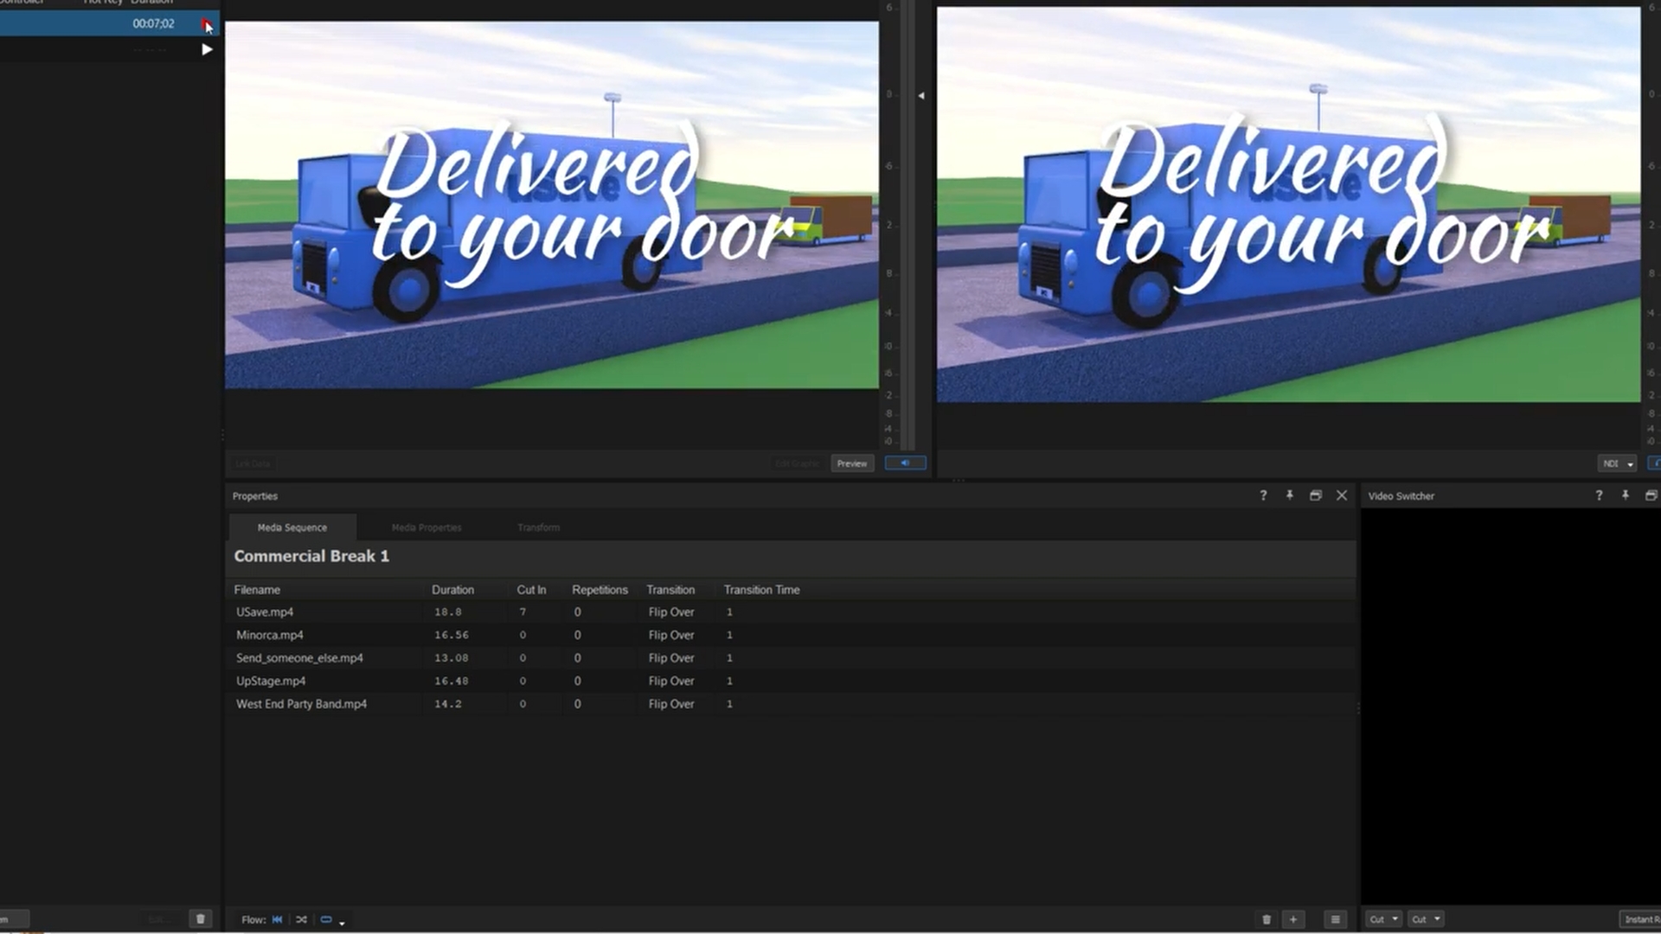
Task: Open the sequence list menu icon
Action: point(1335,919)
